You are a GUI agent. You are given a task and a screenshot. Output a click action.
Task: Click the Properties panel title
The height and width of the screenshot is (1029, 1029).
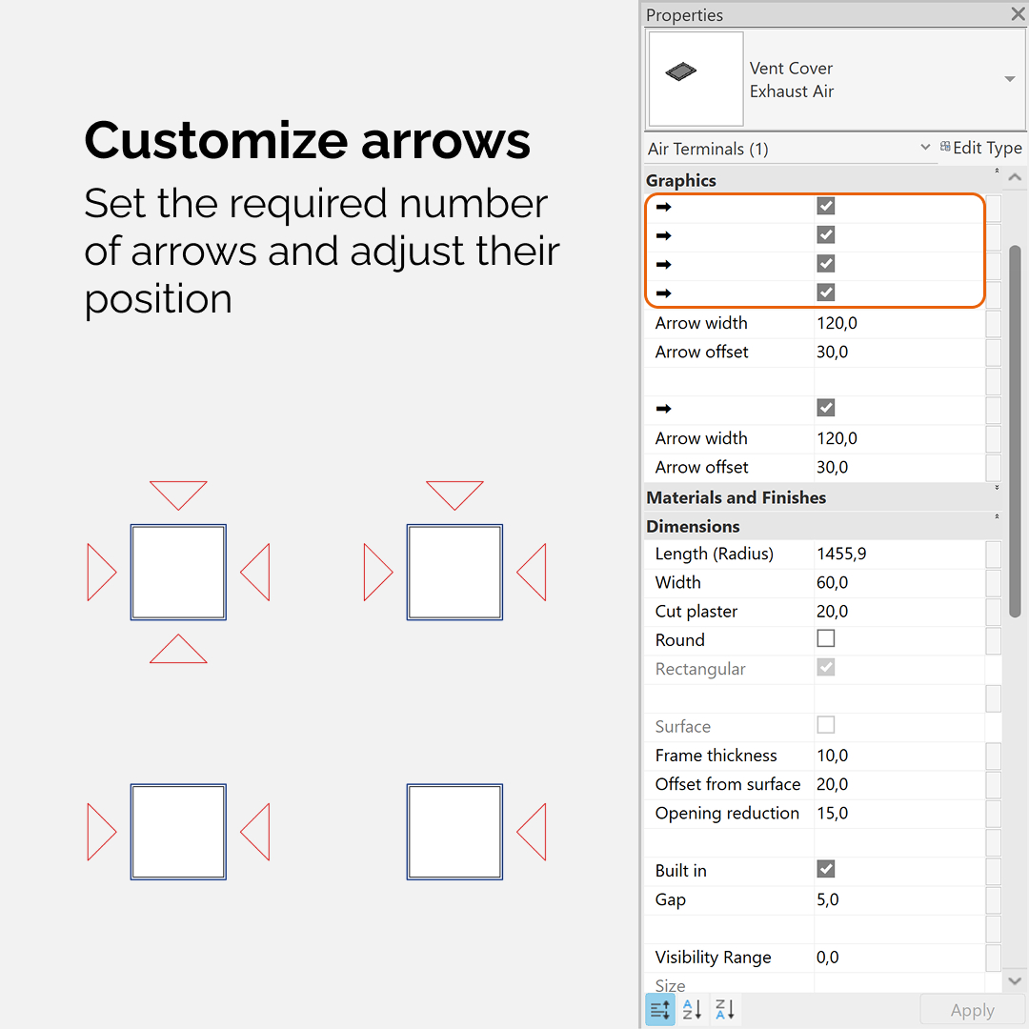684,14
